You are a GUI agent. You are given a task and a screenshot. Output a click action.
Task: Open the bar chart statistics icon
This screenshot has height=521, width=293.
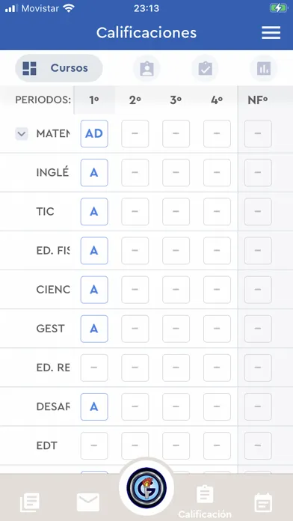[263, 68]
